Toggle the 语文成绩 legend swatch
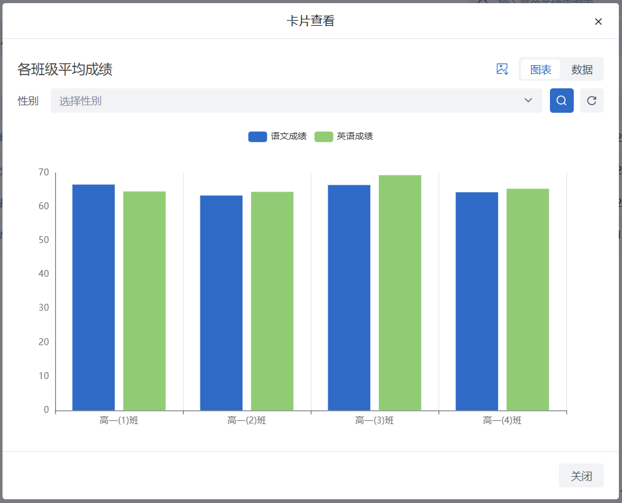622x503 pixels. tap(257, 137)
